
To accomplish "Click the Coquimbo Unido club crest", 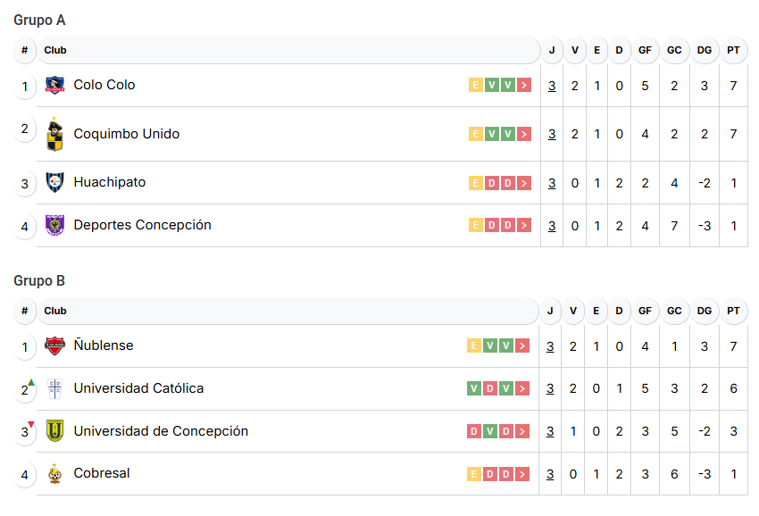I will tap(54, 135).
